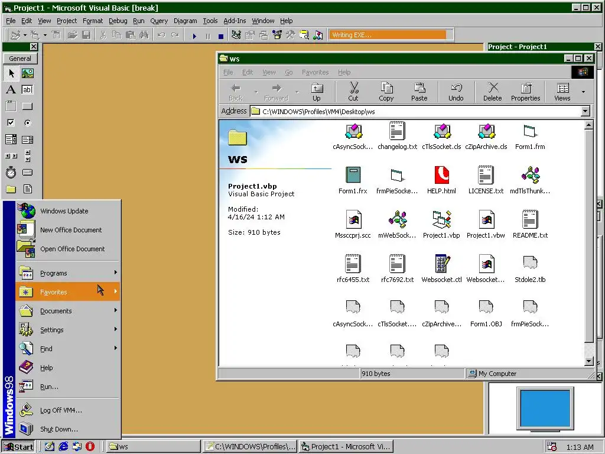Click the Writing EXE progress bar
This screenshot has width=605, height=454.
click(x=391, y=35)
